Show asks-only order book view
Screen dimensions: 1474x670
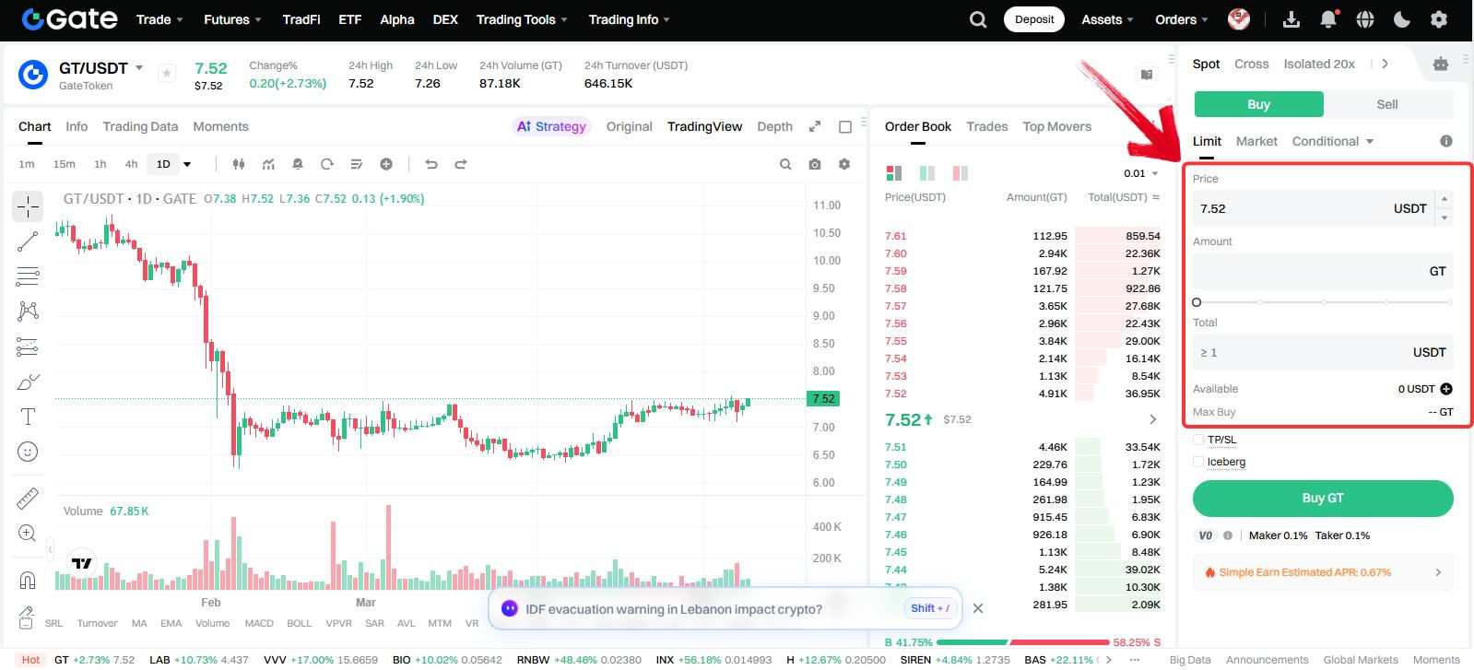tap(961, 173)
